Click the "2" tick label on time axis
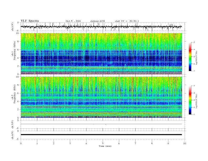Image resolution: width=208 pixels, height=161 pixels. (x=54, y=143)
